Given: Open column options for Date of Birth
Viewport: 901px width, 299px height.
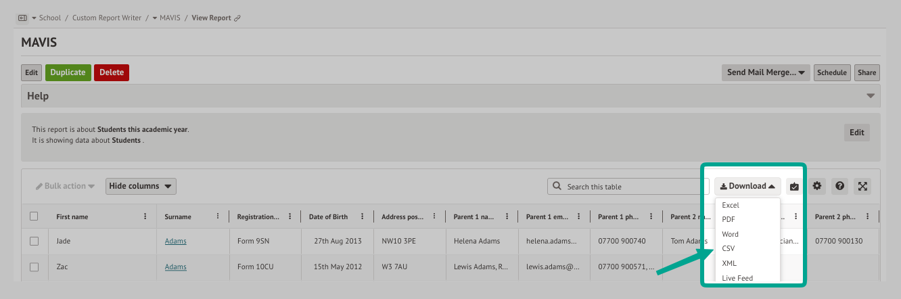Looking at the screenshot, I should pyautogui.click(x=362, y=216).
